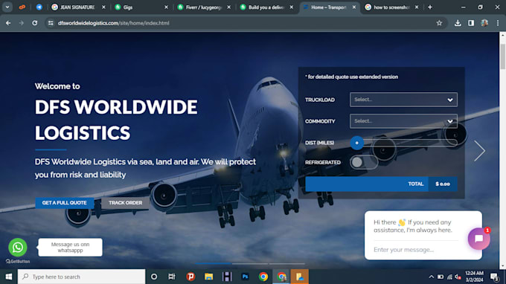Open volume control in system tray
506x284 pixels.
click(x=458, y=277)
